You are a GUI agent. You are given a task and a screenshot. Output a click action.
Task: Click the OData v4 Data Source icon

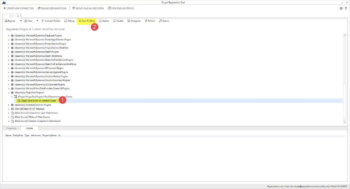click(x=12, y=117)
